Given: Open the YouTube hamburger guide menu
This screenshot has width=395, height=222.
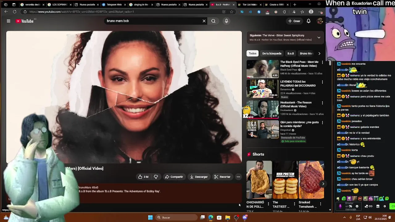Looking at the screenshot, I should [x=9, y=21].
